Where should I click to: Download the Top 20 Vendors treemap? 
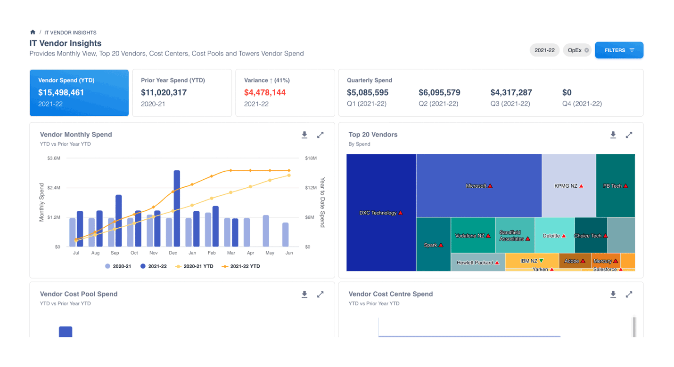[x=613, y=135]
